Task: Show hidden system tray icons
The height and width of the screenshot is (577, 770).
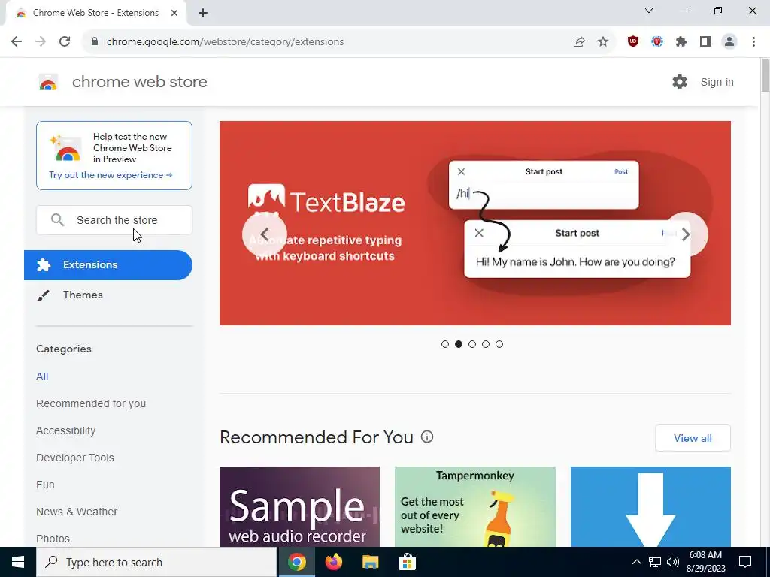Action: pyautogui.click(x=636, y=562)
